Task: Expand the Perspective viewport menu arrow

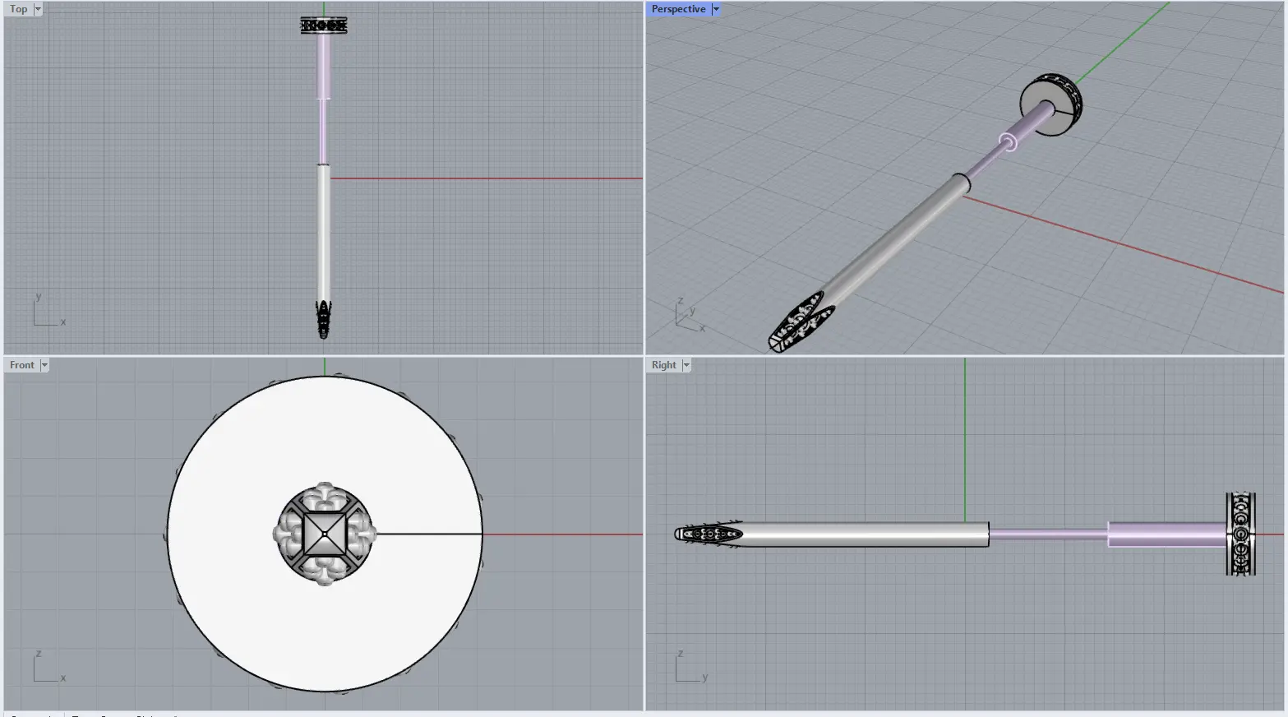Action: 716,9
